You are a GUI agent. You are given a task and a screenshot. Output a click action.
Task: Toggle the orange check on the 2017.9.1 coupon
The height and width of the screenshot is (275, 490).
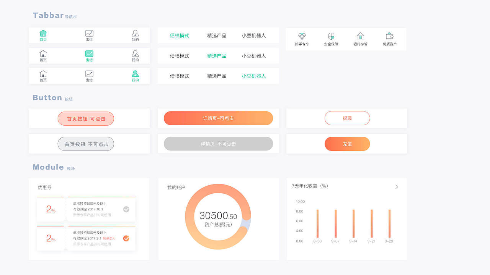click(126, 238)
